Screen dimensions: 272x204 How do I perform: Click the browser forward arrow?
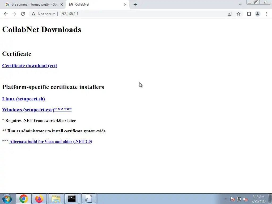14,14
